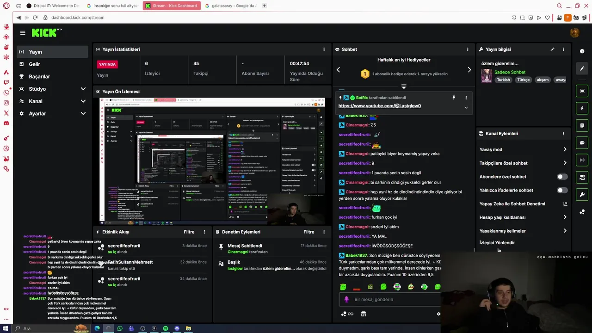Open a new browser tab
Screen dimensions: 592x333
264,6
